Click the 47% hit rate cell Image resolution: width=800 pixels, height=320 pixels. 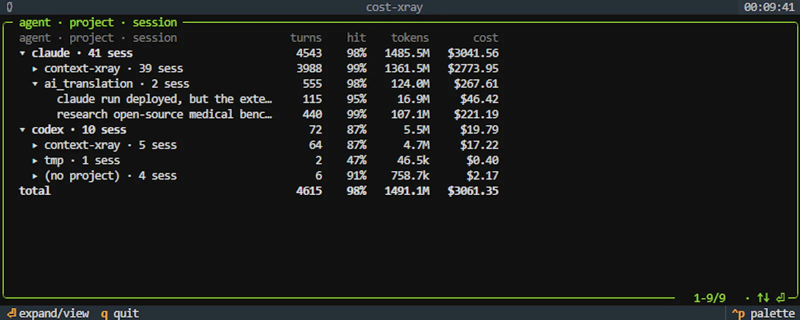(x=356, y=160)
